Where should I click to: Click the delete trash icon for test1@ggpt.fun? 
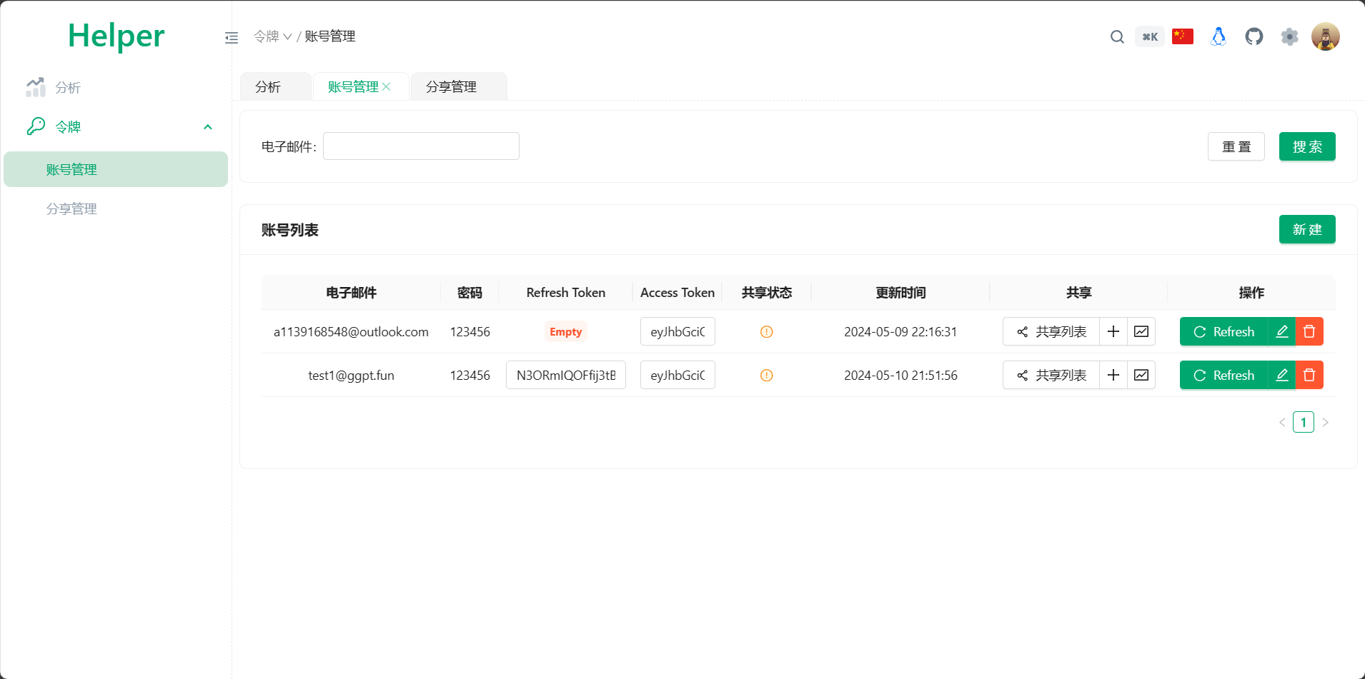tap(1309, 375)
